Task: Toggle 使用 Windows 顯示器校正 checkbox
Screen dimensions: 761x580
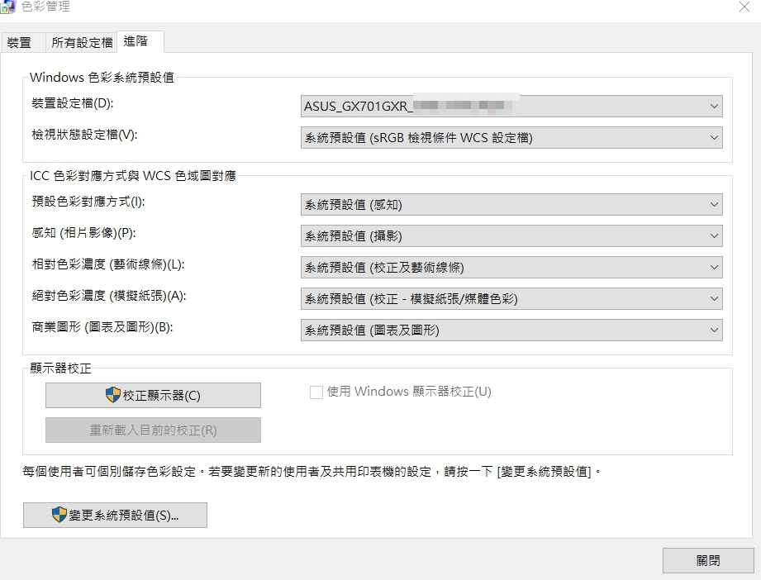Action: [316, 392]
